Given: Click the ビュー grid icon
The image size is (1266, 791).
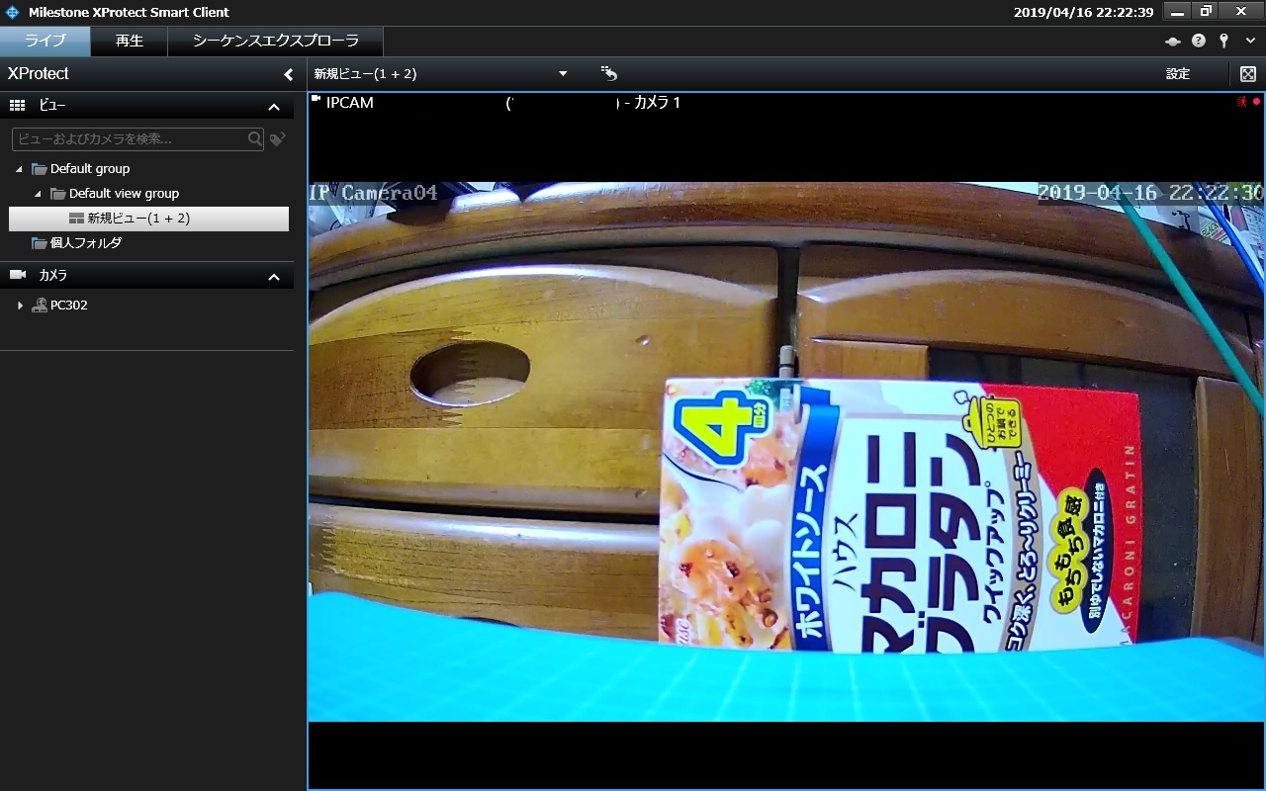Looking at the screenshot, I should click(17, 106).
